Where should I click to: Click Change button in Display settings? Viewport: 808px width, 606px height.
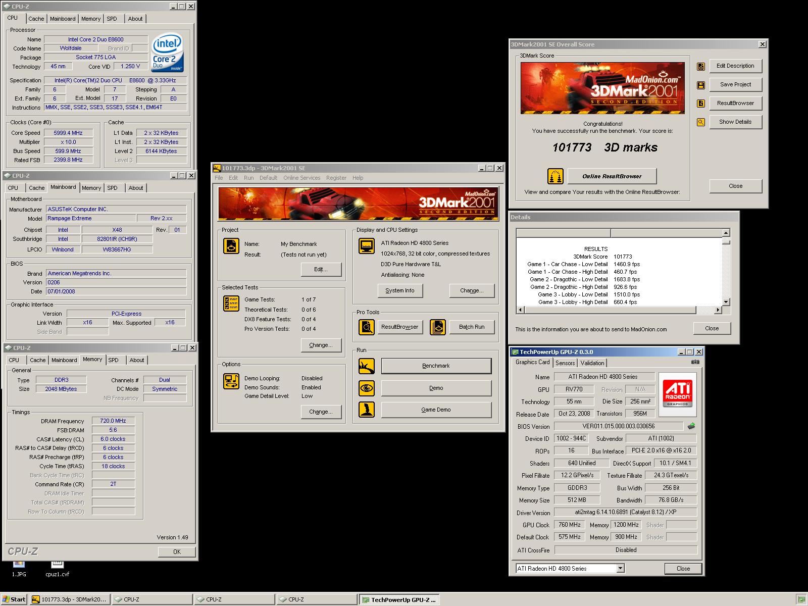pyautogui.click(x=472, y=290)
